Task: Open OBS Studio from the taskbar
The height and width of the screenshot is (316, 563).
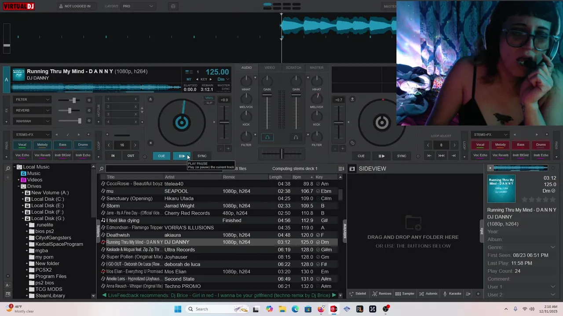Action: (386, 309)
